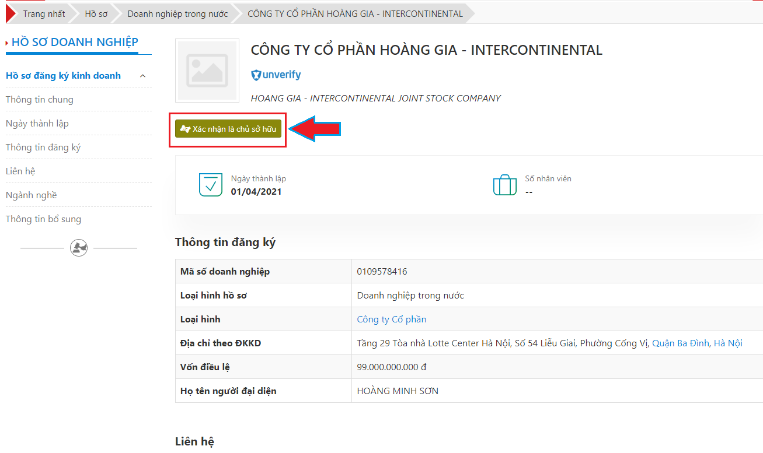Select Ngày thành lập in sidebar

[37, 124]
